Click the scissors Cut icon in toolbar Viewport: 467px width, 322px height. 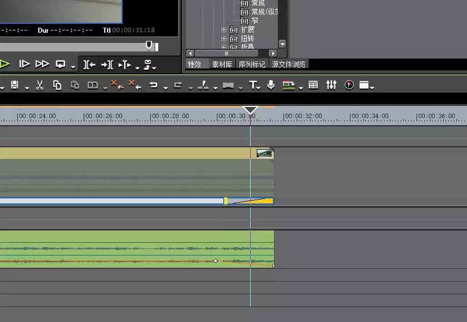click(39, 85)
